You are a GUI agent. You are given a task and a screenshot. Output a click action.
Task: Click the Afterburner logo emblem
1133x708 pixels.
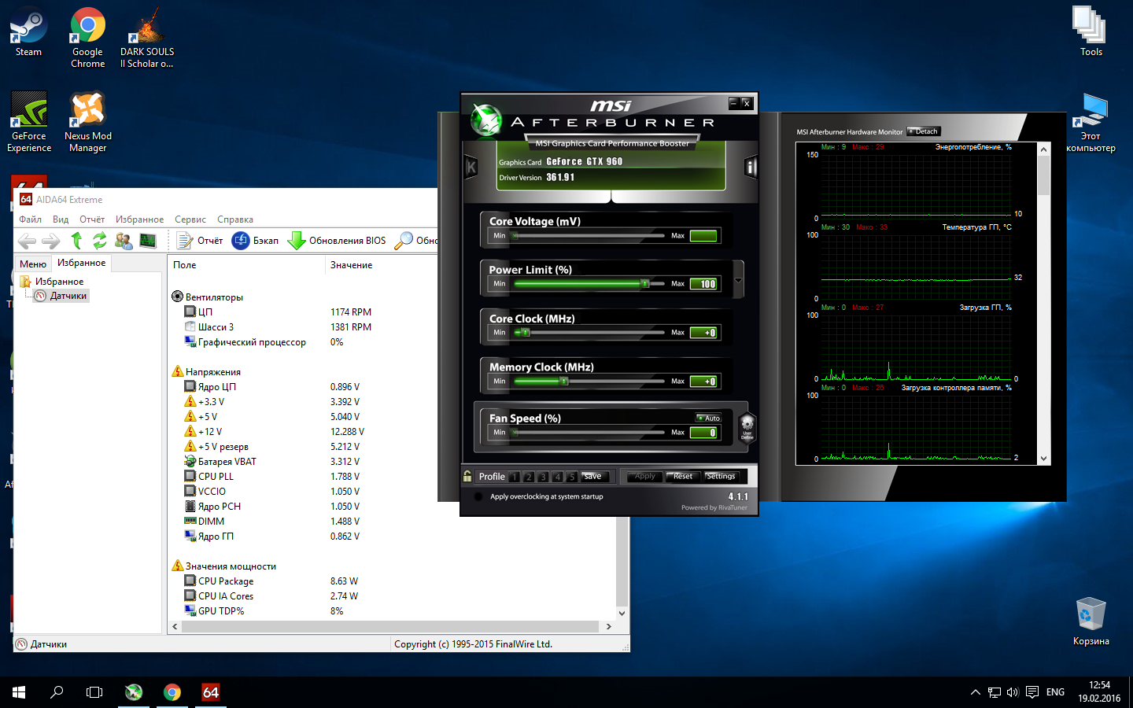(486, 120)
